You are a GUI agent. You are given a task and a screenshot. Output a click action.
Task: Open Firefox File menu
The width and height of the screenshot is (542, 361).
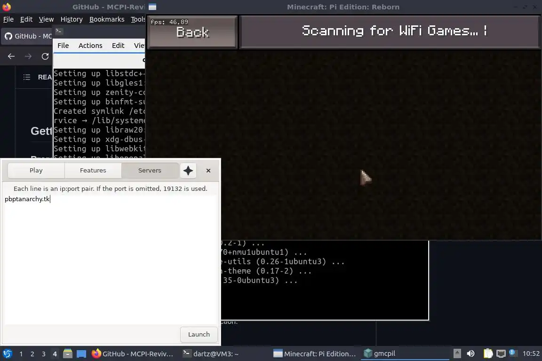point(8,19)
